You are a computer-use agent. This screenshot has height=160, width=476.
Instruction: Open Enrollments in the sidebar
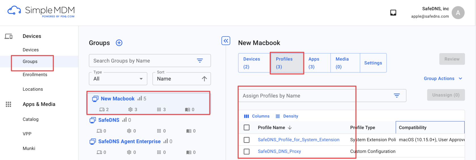[x=35, y=75]
